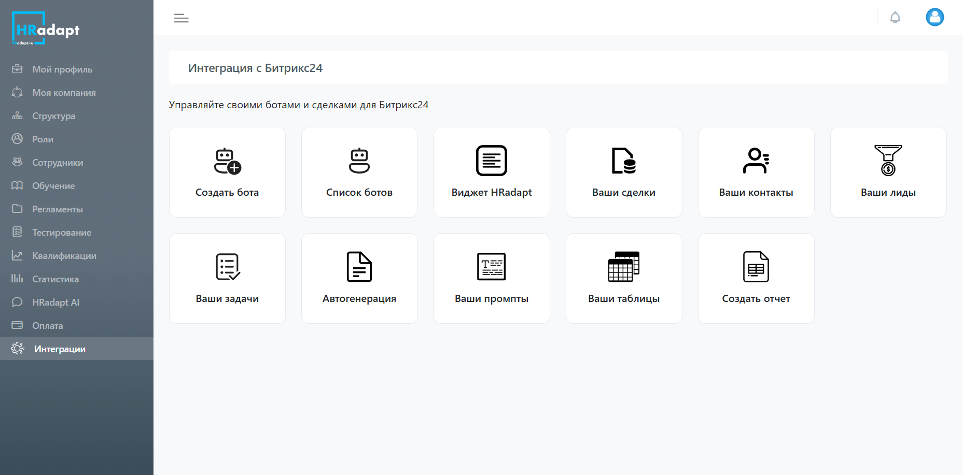Click the Управляйте своими ботами description text
This screenshot has height=475, width=963.
pyautogui.click(x=299, y=105)
